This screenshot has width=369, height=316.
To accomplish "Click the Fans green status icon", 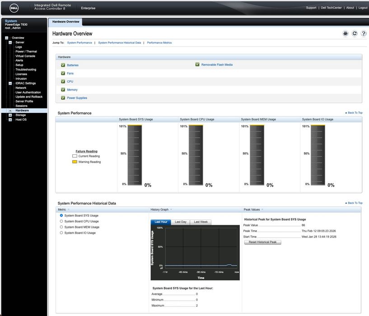I will point(63,73).
